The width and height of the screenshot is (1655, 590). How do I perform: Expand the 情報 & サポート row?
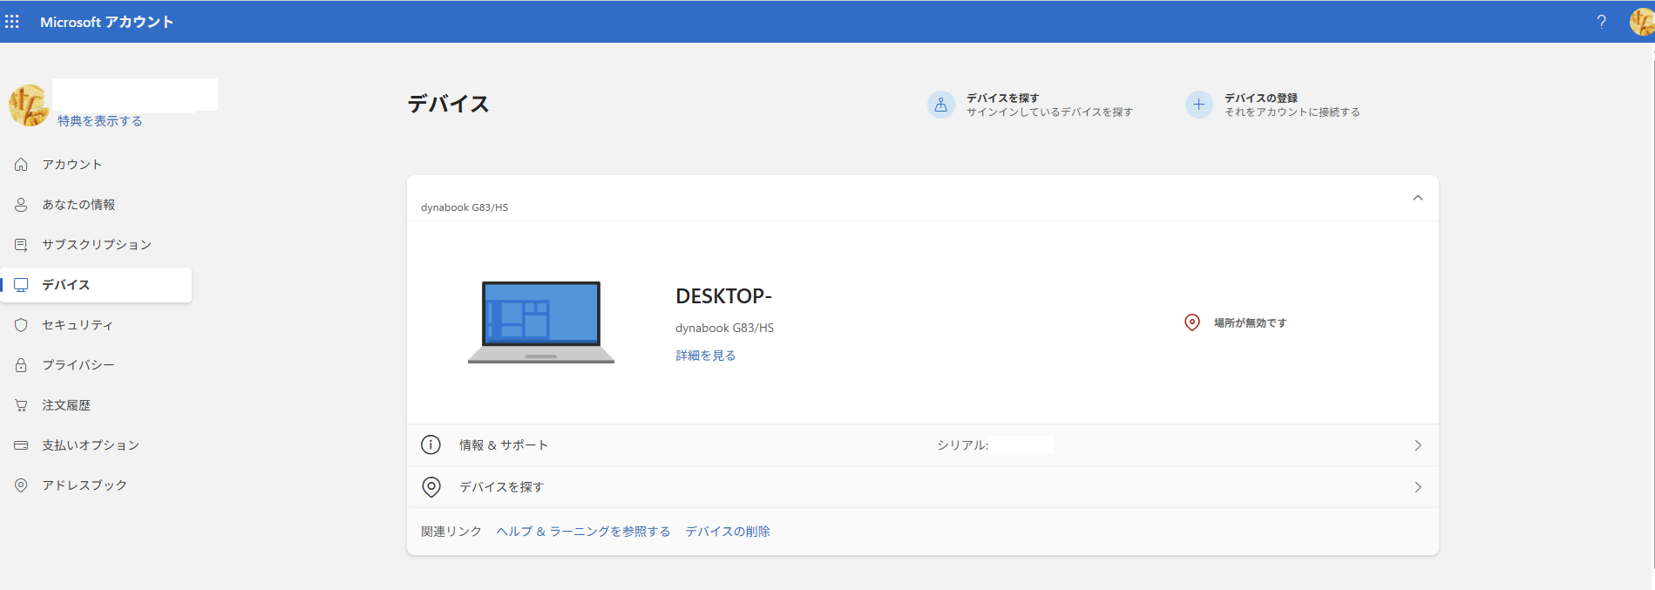pos(923,445)
